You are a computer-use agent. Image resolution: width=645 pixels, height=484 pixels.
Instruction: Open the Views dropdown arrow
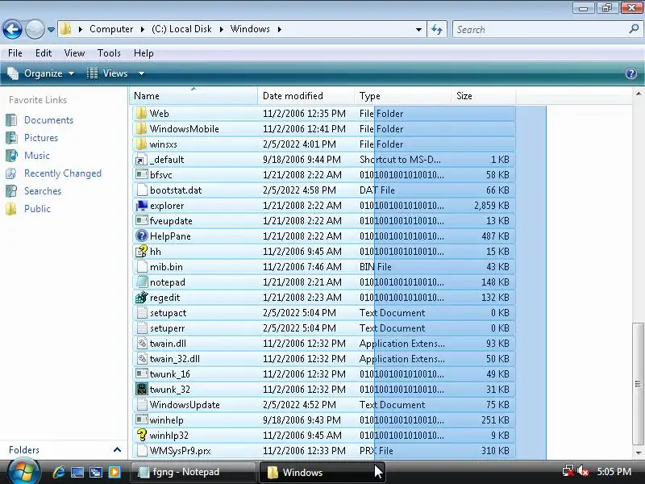pos(141,73)
